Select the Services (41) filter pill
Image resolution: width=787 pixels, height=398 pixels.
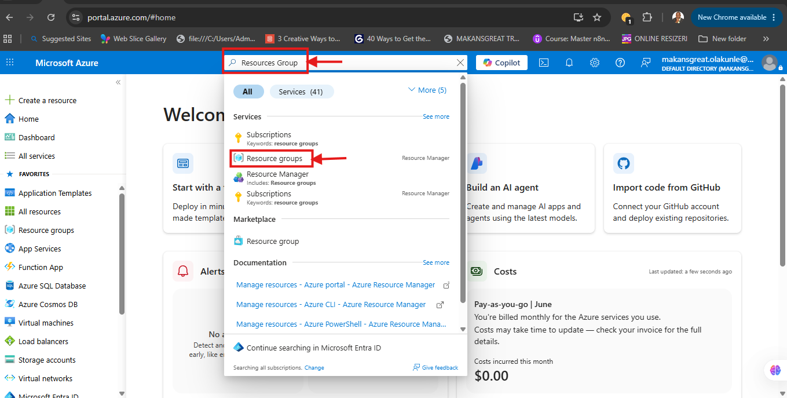[x=301, y=92]
